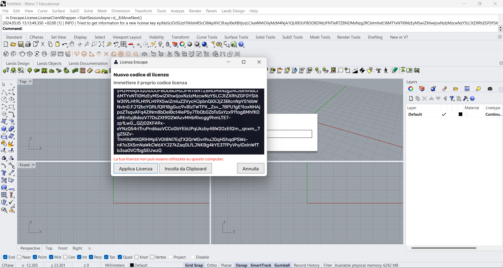Click the Open file folder icon
Image resolution: width=503 pixels, height=268 pixels.
pyautogui.click(x=13, y=44)
